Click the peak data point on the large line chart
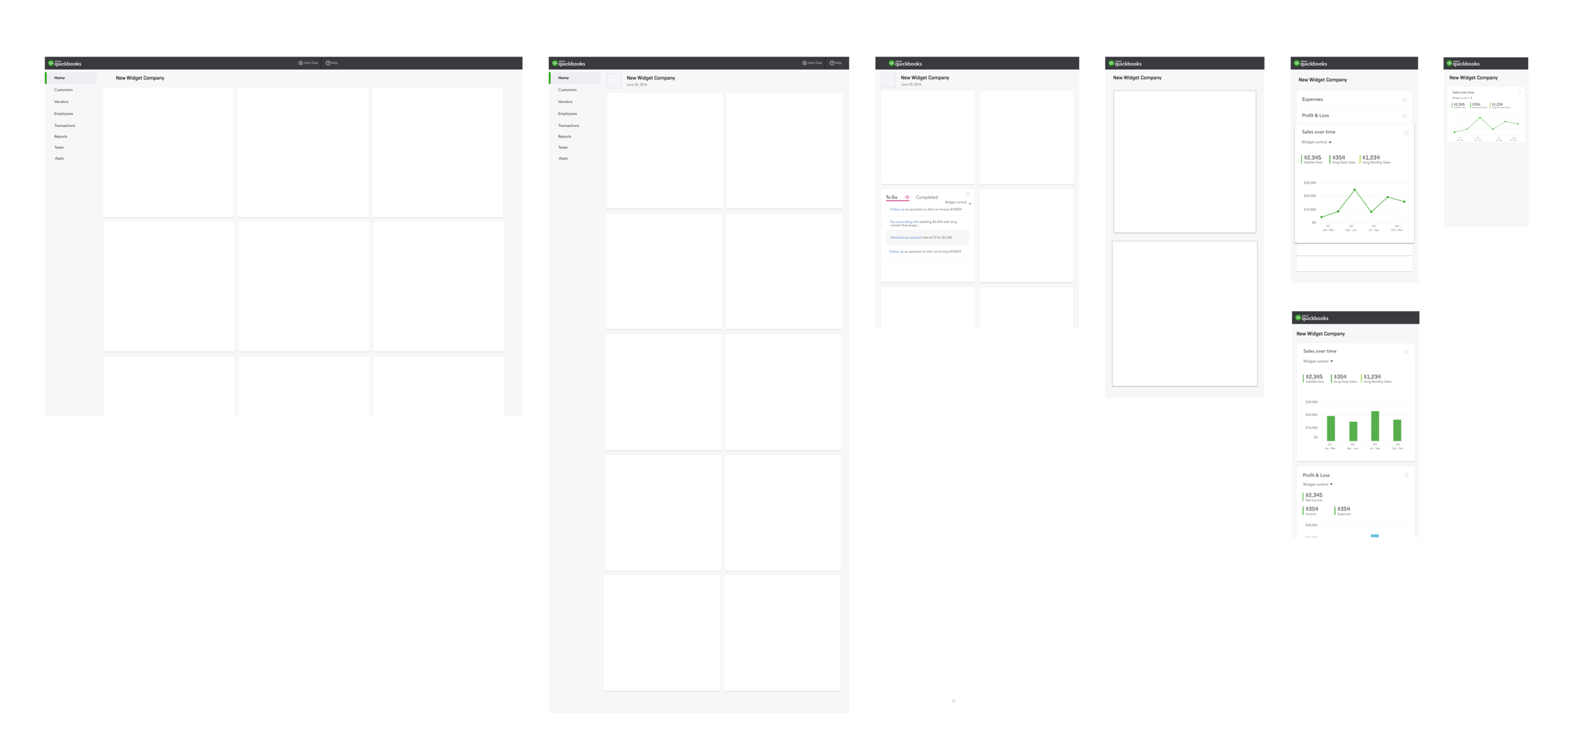This screenshot has height=748, width=1572. 1354,190
